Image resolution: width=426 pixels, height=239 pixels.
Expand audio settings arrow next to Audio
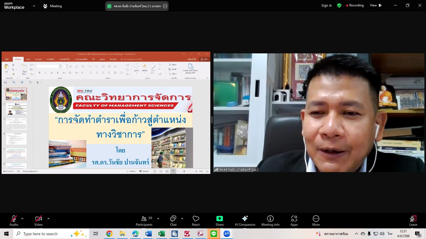click(x=22, y=219)
